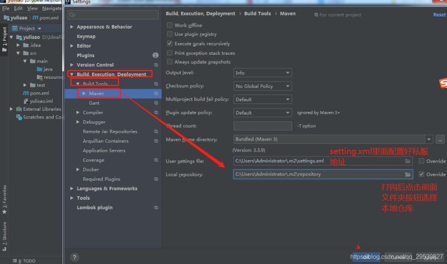Click the pom.xml Maven file icon
The width and height of the screenshot is (447, 264).
(x=26, y=93)
